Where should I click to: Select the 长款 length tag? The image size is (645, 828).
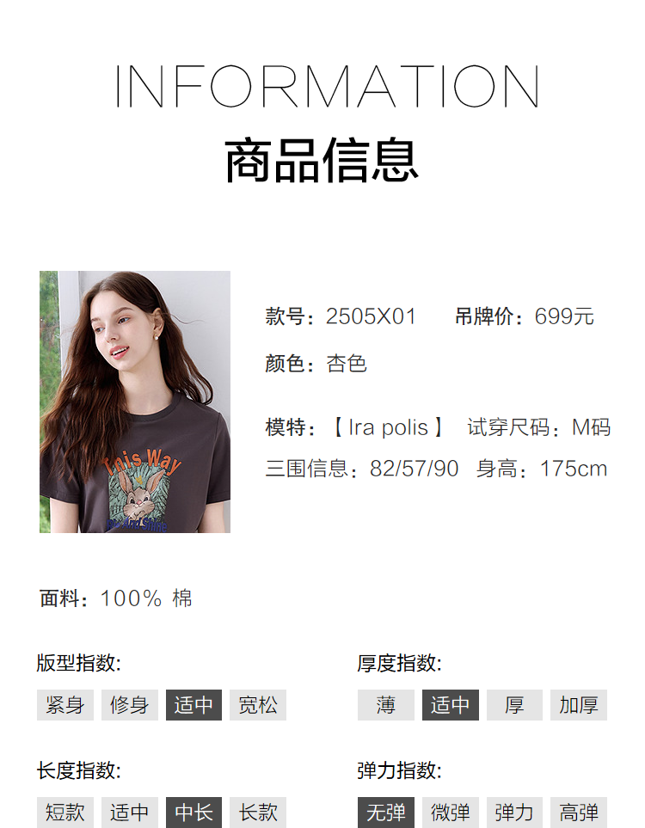(x=258, y=813)
